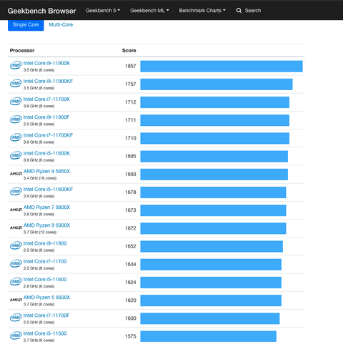343x342 pixels.
Task: Open the Geekbench 5 dropdown menu
Action: [103, 11]
